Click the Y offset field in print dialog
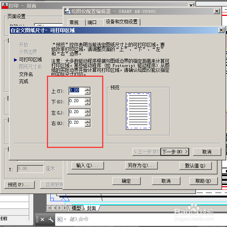 click(30, 169)
